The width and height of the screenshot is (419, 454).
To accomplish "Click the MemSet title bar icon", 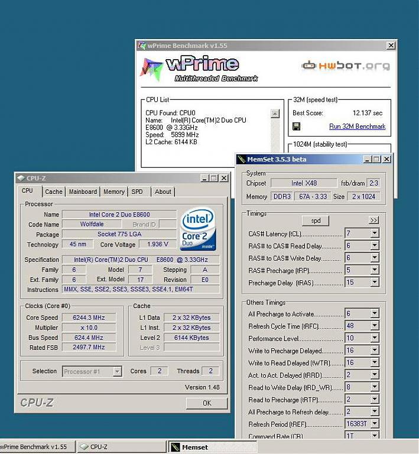I will pyautogui.click(x=241, y=159).
